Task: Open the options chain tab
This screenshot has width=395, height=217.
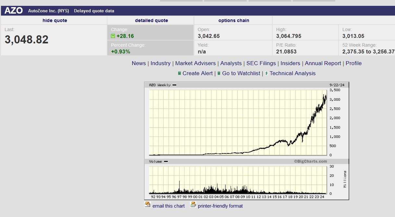Action: [234, 20]
